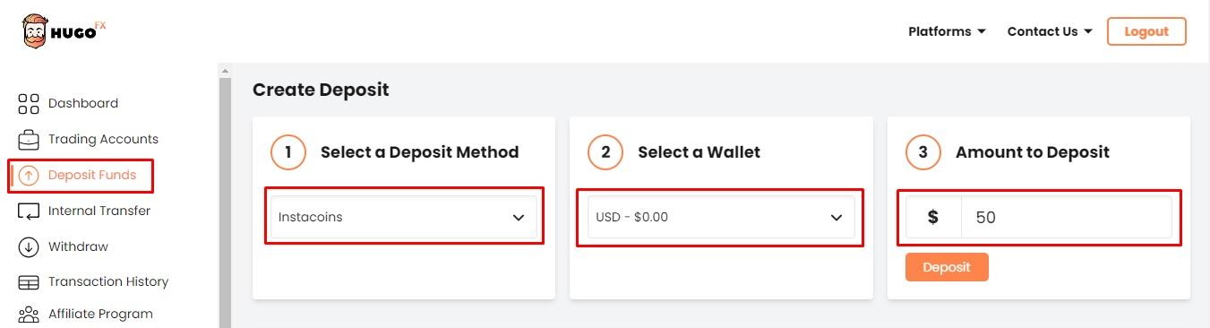Click the amount to deposit field
1210x328 pixels.
1066,217
